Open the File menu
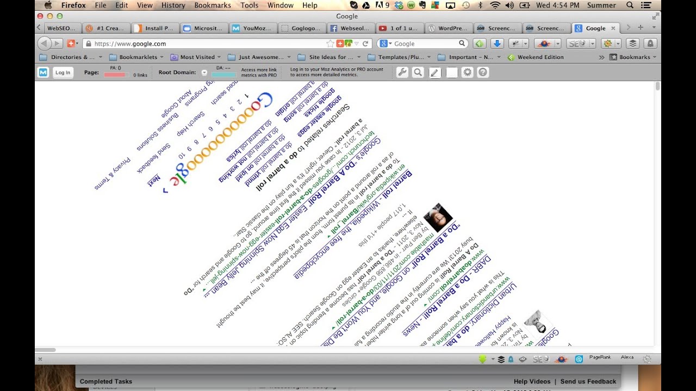The height and width of the screenshot is (391, 696). coord(101,5)
